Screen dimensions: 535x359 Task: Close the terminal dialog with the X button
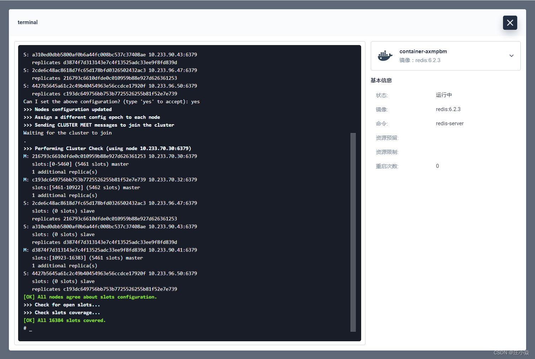(510, 23)
